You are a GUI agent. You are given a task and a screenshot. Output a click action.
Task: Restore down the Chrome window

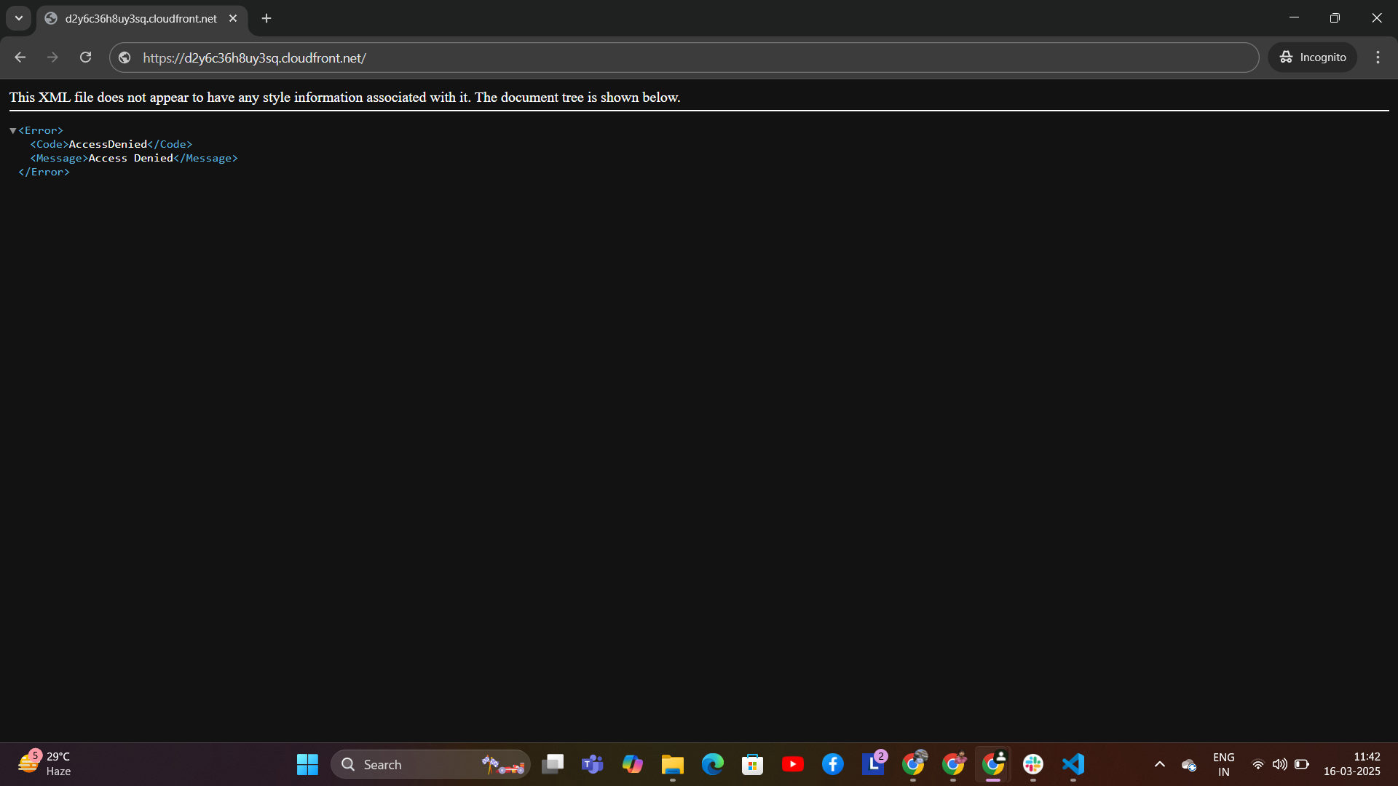tap(1335, 18)
